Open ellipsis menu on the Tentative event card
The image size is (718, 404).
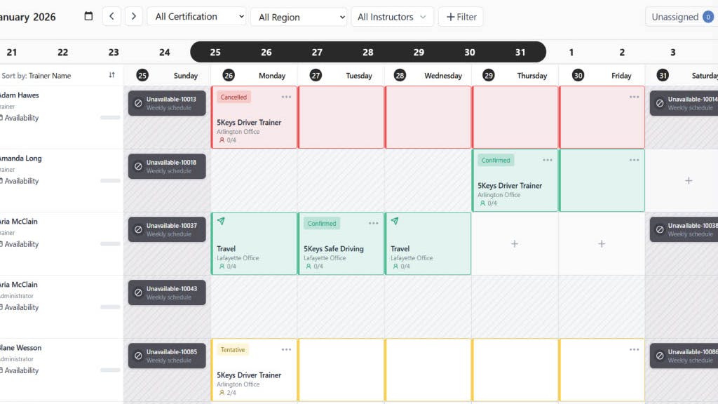[285, 349]
